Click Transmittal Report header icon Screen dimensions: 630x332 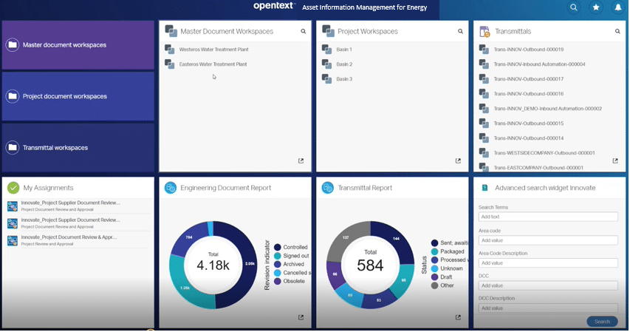[327, 188]
